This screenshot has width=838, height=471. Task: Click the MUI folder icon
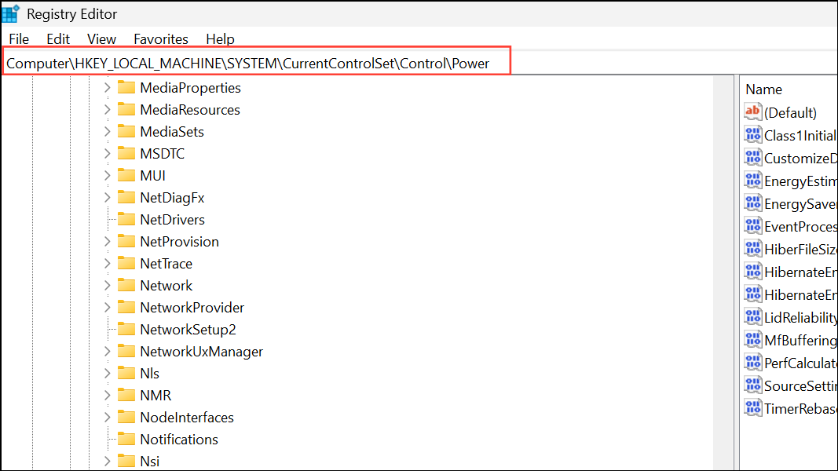[x=126, y=174]
